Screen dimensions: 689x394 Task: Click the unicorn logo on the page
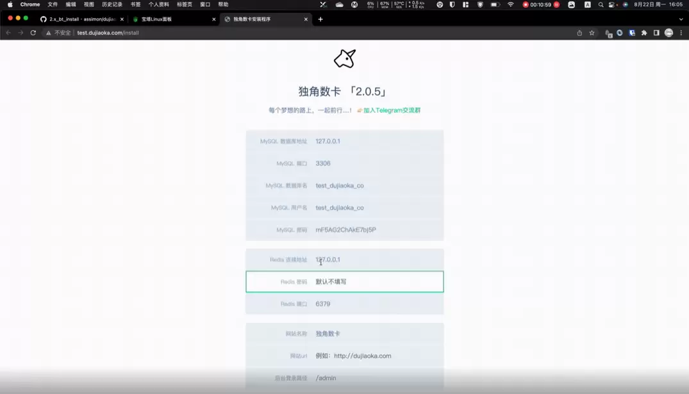[x=345, y=58]
